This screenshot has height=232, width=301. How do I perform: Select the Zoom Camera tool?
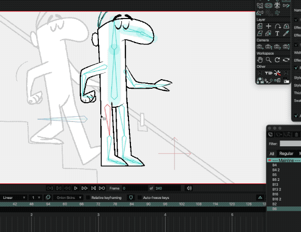[x=268, y=47]
